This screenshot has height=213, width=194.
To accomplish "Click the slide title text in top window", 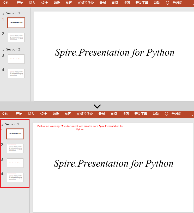I will [114, 53].
